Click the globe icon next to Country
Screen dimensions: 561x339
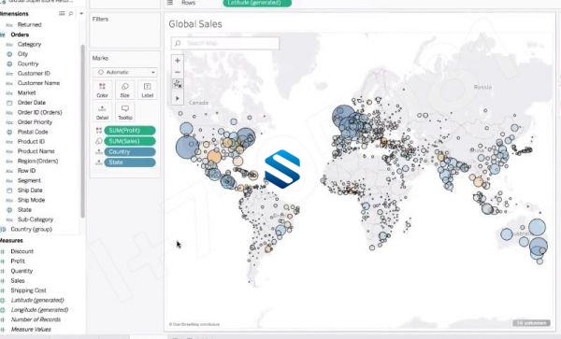click(x=9, y=64)
